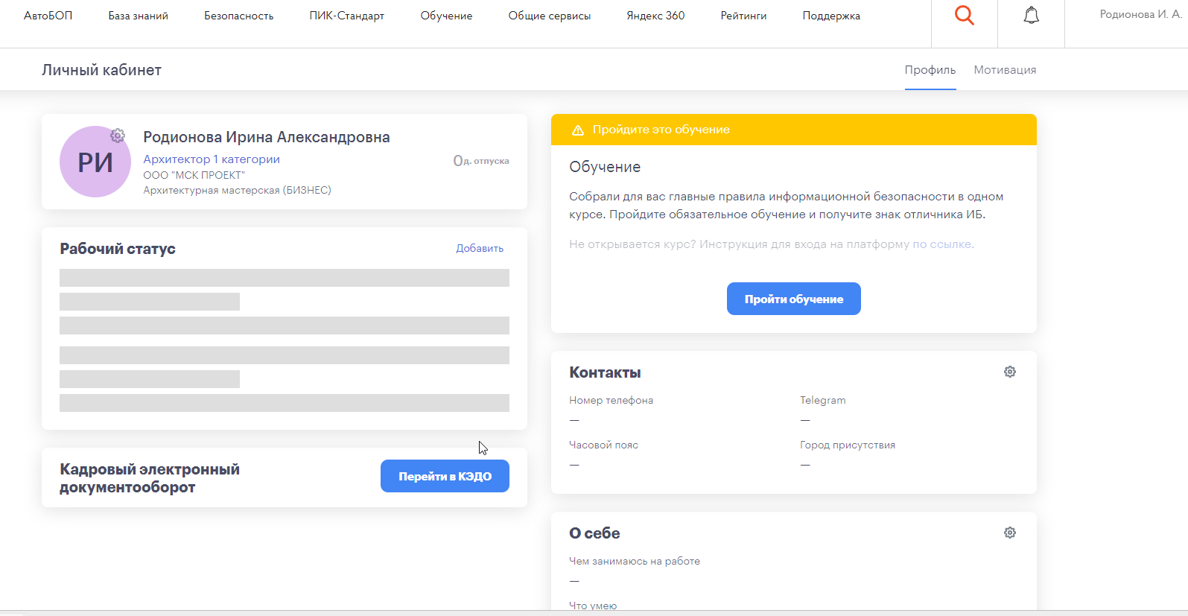Viewport: 1188px width, 616px height.
Task: Click the О себе heading
Action: pos(594,533)
